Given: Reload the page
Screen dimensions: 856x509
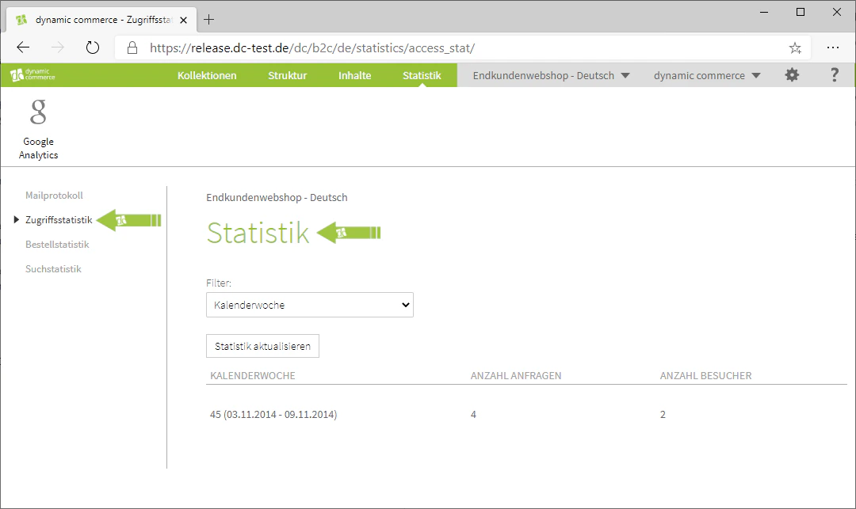Looking at the screenshot, I should (93, 48).
